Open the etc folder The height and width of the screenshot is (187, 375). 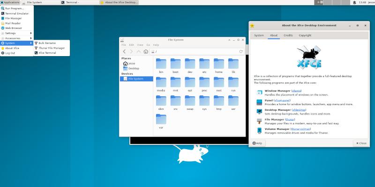tap(204, 65)
